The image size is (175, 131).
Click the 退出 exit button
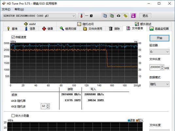tap(145, 16)
